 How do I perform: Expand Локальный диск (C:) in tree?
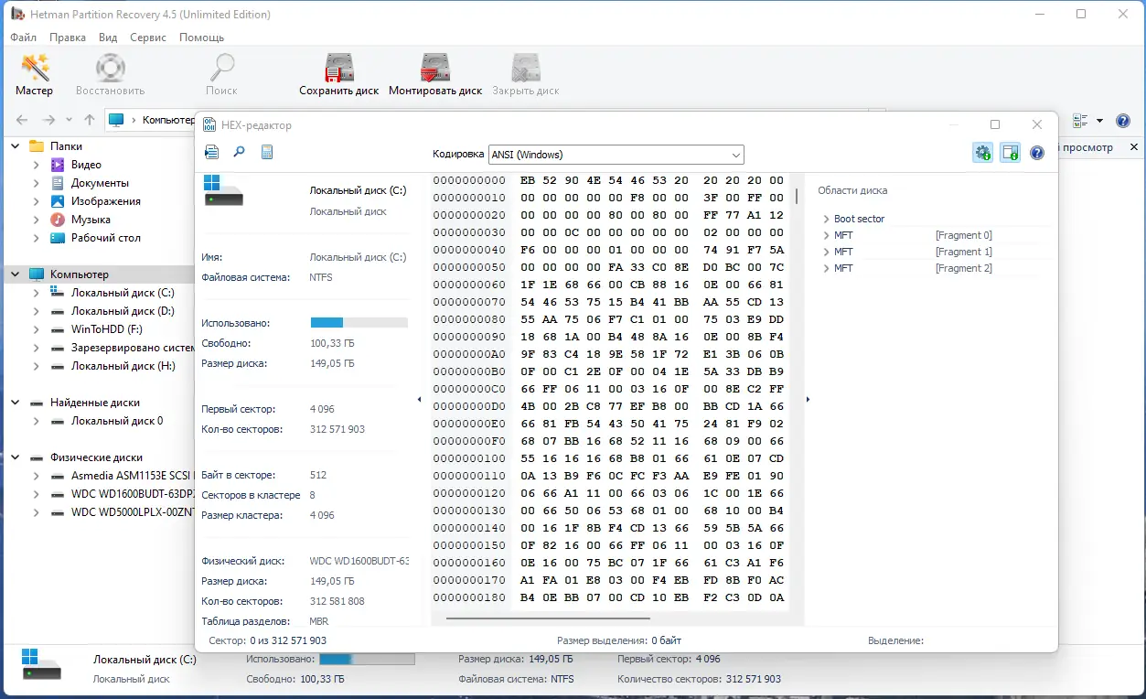(37, 293)
